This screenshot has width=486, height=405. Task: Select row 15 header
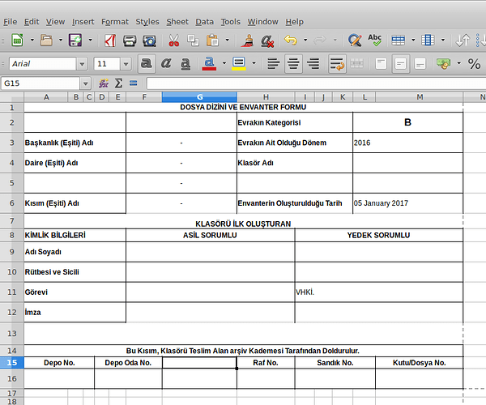pos(12,363)
